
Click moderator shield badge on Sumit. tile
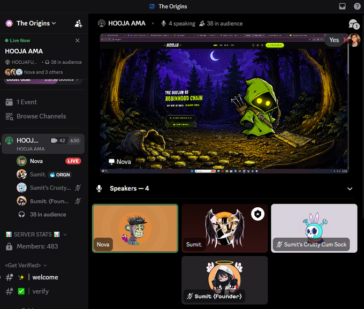click(257, 214)
